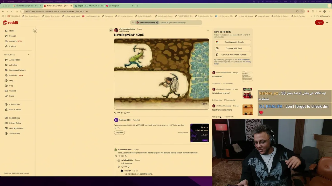332x186 pixels.
Task: Open the Reddit header overflow menu
Action: pyautogui.click(x=327, y=22)
